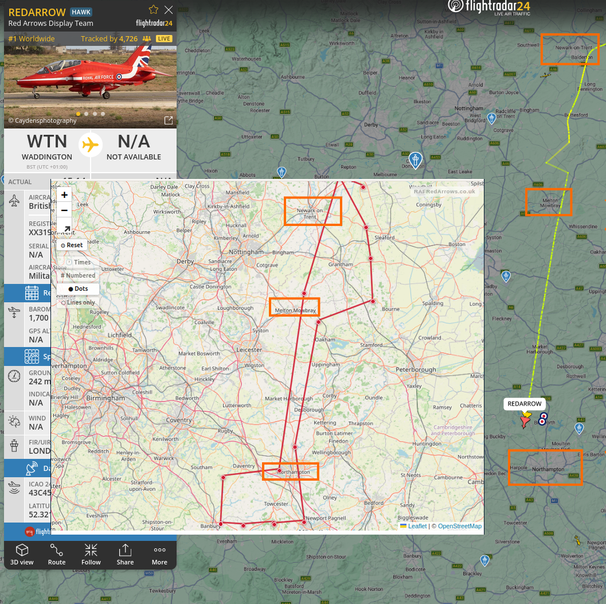Screen dimensions: 606x604
Task: Click the ICAO transponder icon
Action: pos(14,488)
